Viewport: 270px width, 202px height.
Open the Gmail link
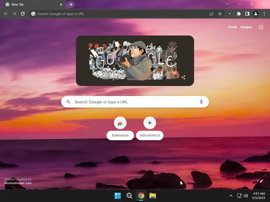(232, 27)
